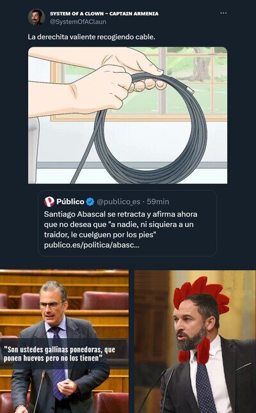Image resolution: width=256 pixels, height=413 pixels.
Task: Click the Público account name
Action: [70, 202]
